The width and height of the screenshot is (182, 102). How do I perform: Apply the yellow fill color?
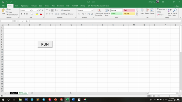37,14
